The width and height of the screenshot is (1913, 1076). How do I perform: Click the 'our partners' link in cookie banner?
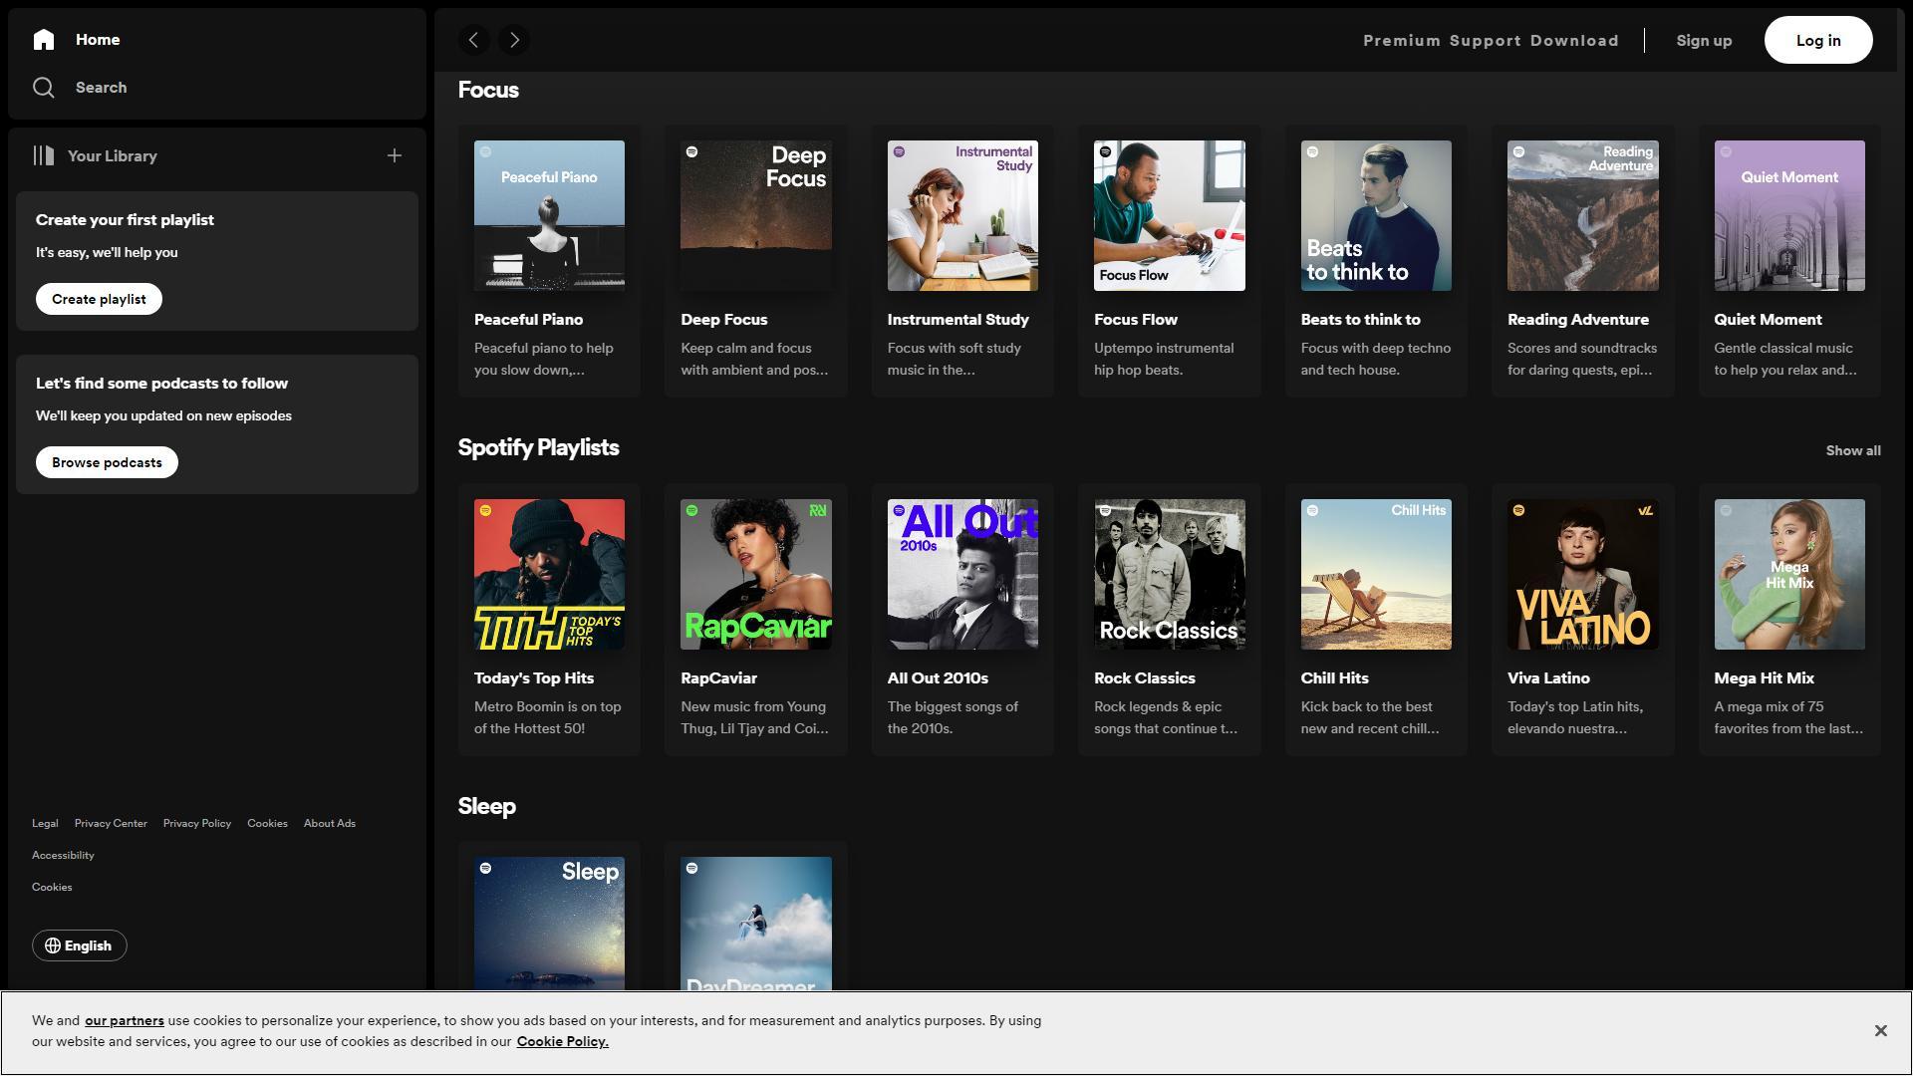125,1020
